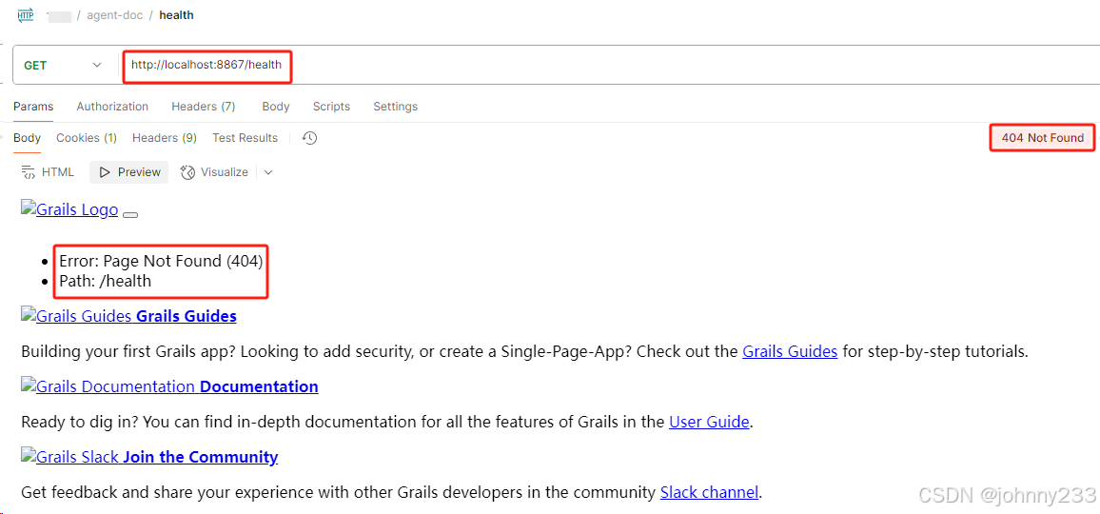Select the response Body tab
Screen dimensions: 1100x514
(x=28, y=138)
